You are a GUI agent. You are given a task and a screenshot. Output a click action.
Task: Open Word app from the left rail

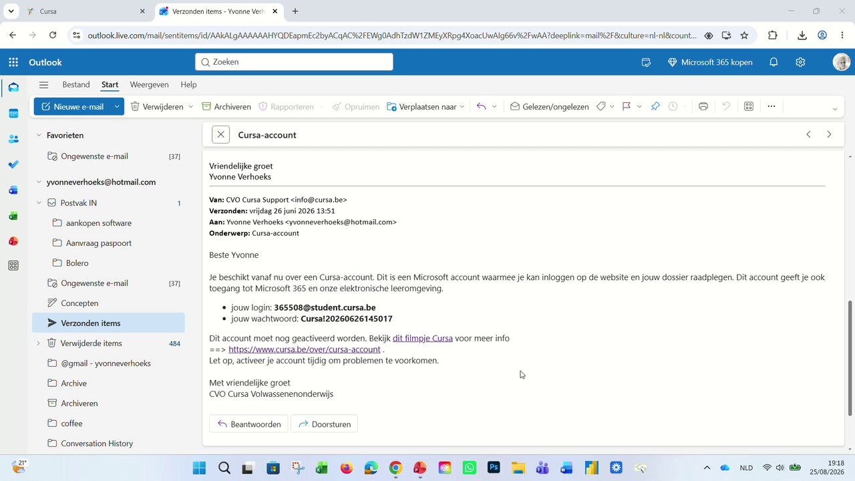click(13, 190)
